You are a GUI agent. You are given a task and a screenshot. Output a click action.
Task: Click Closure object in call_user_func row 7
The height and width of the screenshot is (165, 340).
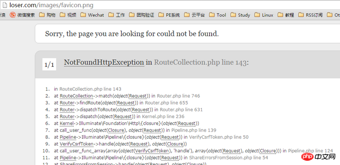[116, 130]
